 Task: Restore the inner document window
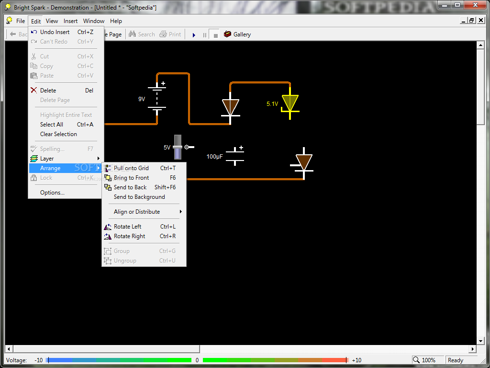coord(472,21)
